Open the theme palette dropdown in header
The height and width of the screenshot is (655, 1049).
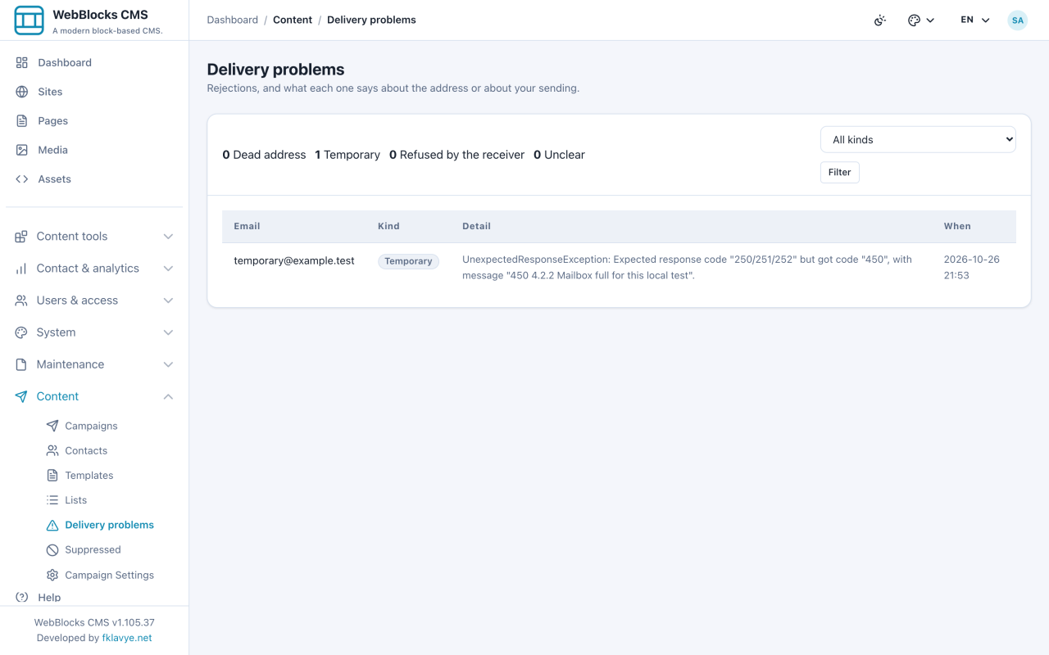coord(921,20)
